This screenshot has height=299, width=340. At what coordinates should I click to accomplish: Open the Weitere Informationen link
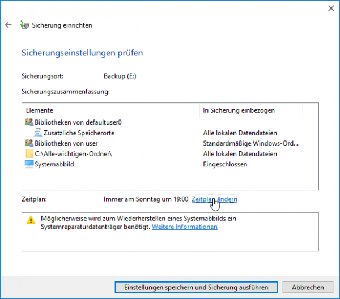point(184,227)
